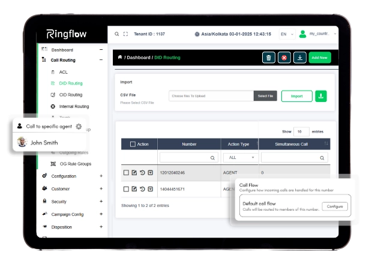Viewport: 366px width, 264px height.
Task: Click the history icon for 12012040246
Action: point(142,173)
